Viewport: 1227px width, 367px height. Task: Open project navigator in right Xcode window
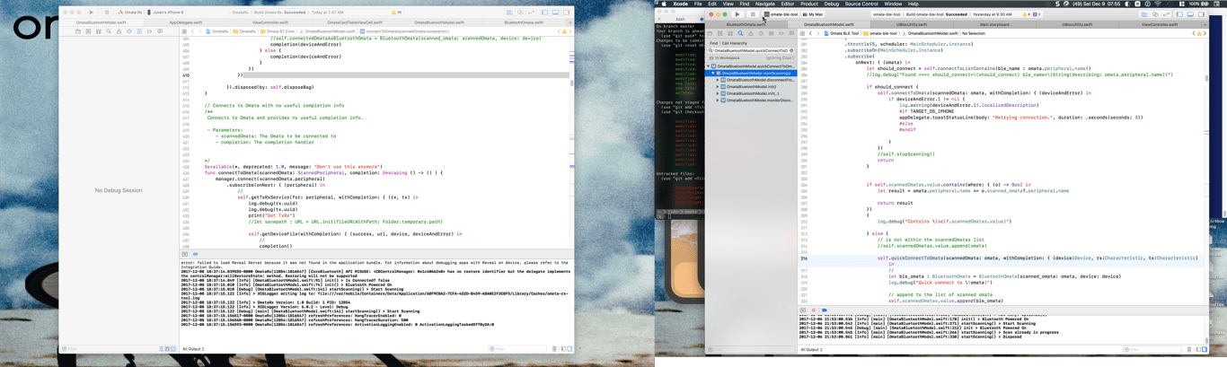pyautogui.click(x=710, y=33)
